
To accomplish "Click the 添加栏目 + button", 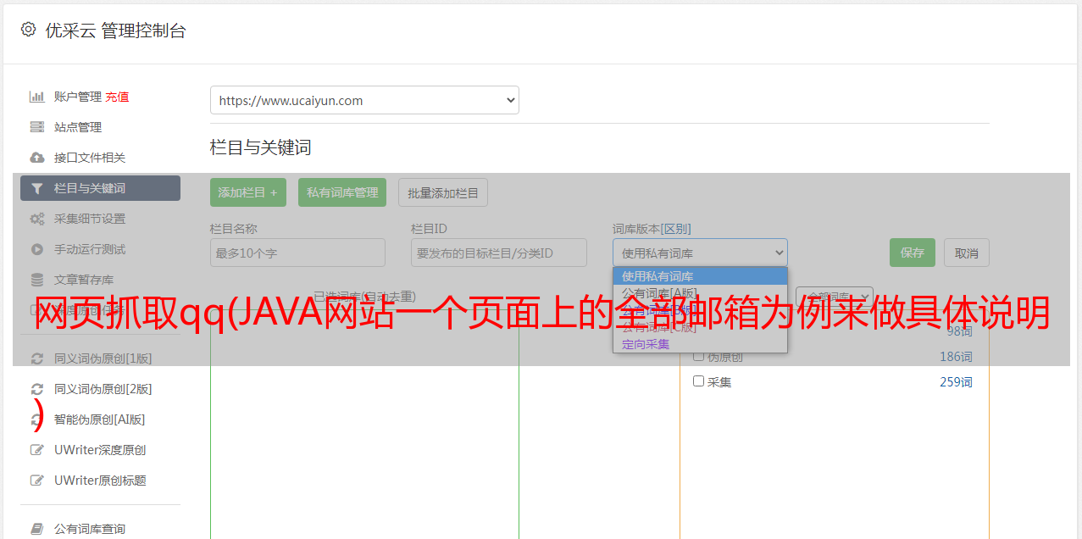I will [248, 192].
